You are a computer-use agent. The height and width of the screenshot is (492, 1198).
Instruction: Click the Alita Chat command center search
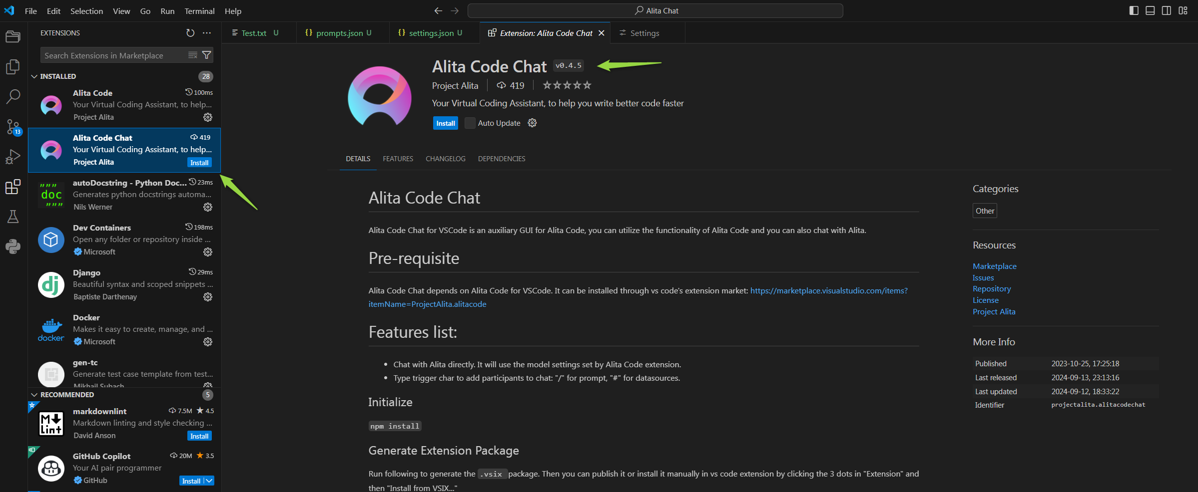655,10
